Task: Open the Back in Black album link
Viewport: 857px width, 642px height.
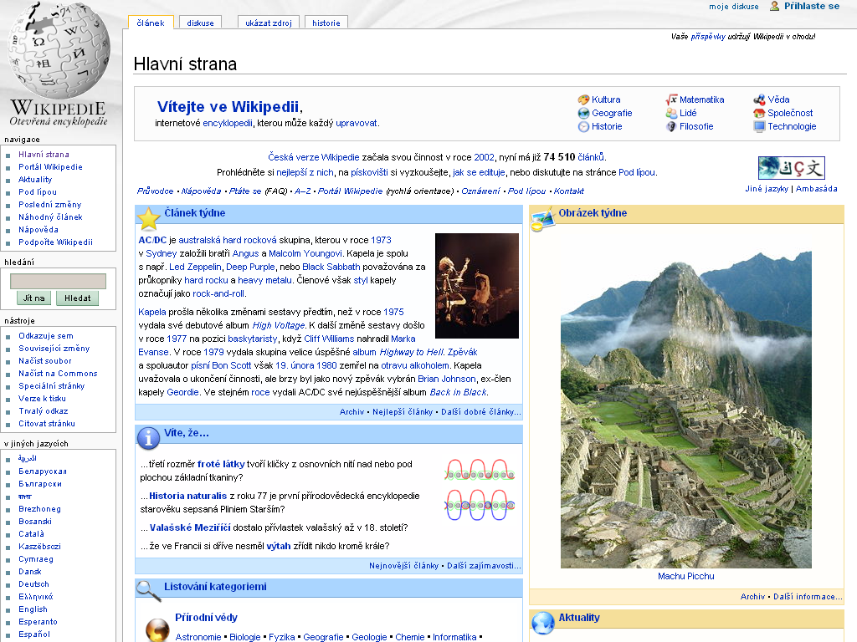Action: coord(458,393)
